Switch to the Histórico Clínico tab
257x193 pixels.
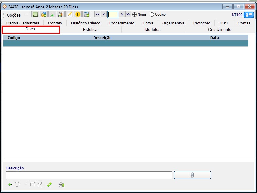86,23
